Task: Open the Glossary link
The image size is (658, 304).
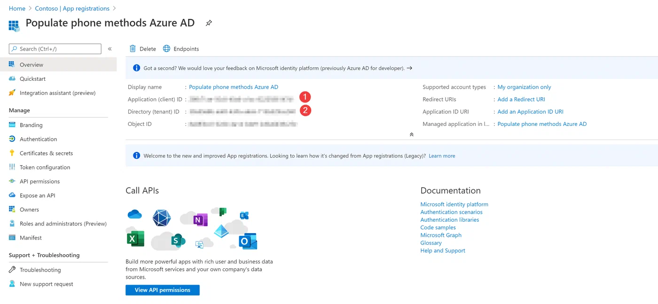Action: pos(431,243)
